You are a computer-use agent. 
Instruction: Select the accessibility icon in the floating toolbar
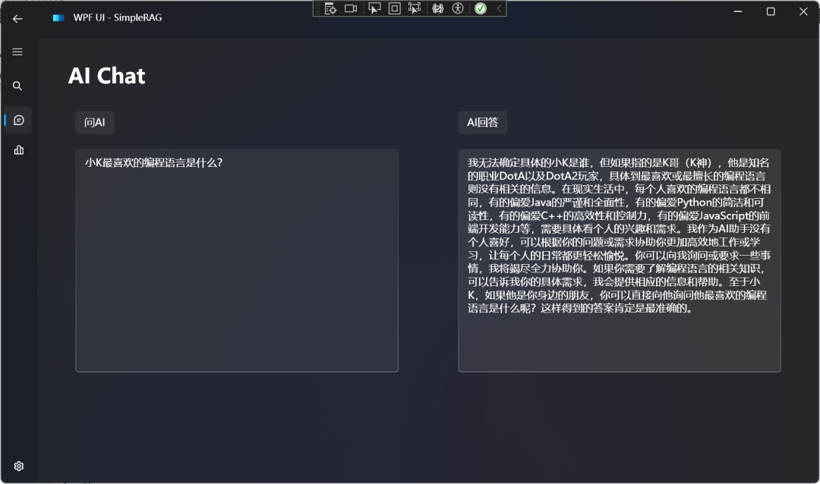457,8
